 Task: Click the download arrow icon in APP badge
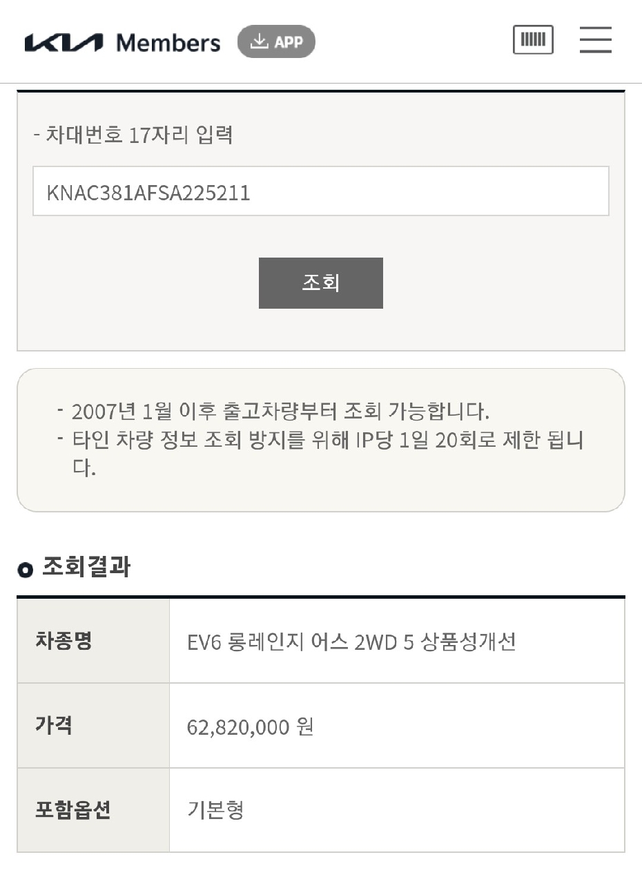(x=259, y=41)
